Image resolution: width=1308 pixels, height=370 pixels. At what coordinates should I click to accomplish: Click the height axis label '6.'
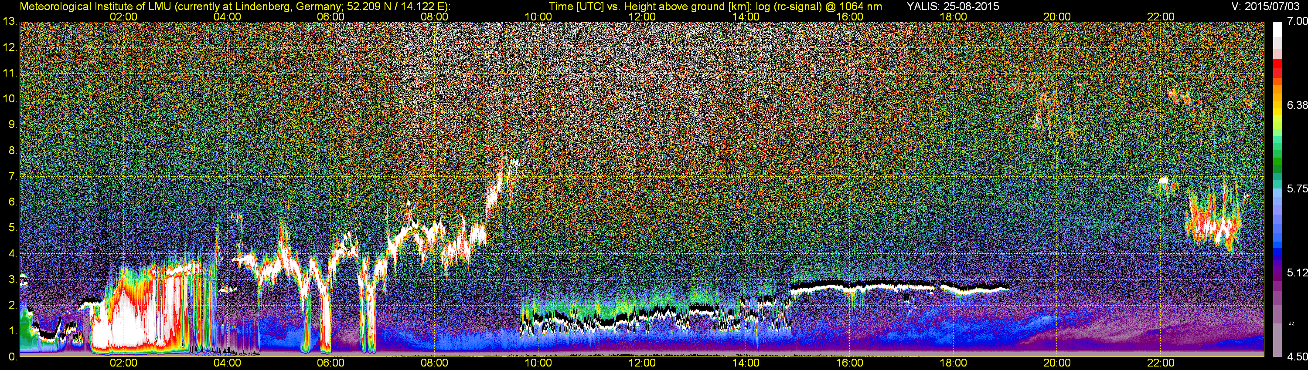pos(13,202)
